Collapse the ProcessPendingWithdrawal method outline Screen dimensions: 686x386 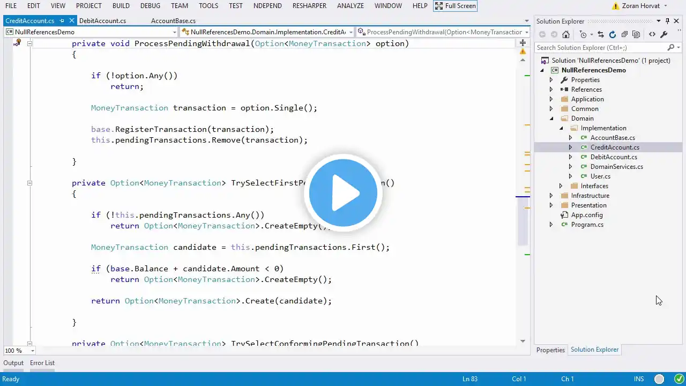(x=29, y=43)
